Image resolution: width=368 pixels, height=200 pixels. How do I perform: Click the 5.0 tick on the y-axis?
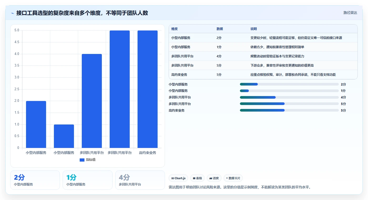point(17,30)
